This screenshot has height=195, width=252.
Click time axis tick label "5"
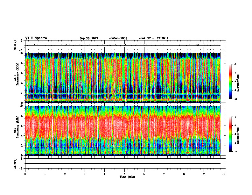[124, 174]
